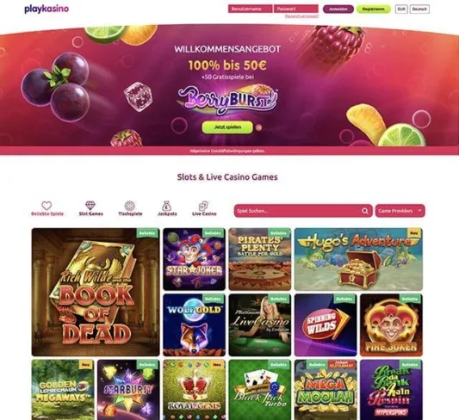This screenshot has width=459, height=420.
Task: Open the Book of Dead game thumbnail
Action: click(96, 292)
